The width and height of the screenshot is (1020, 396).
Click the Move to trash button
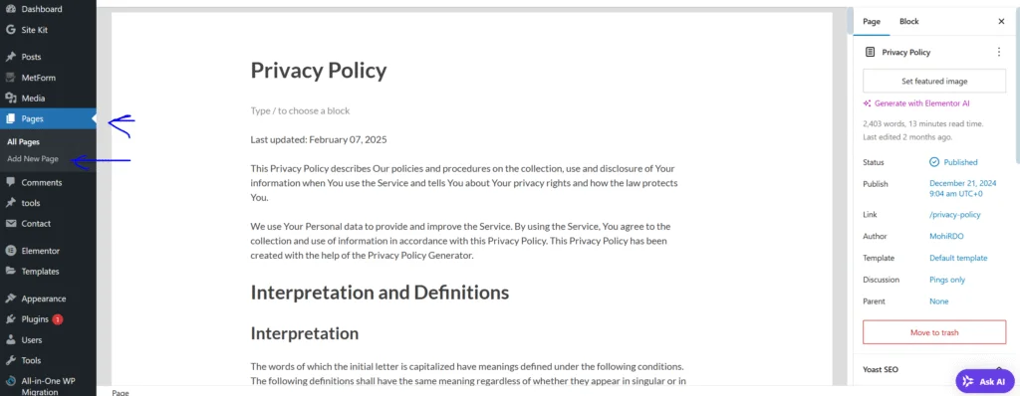coord(934,332)
